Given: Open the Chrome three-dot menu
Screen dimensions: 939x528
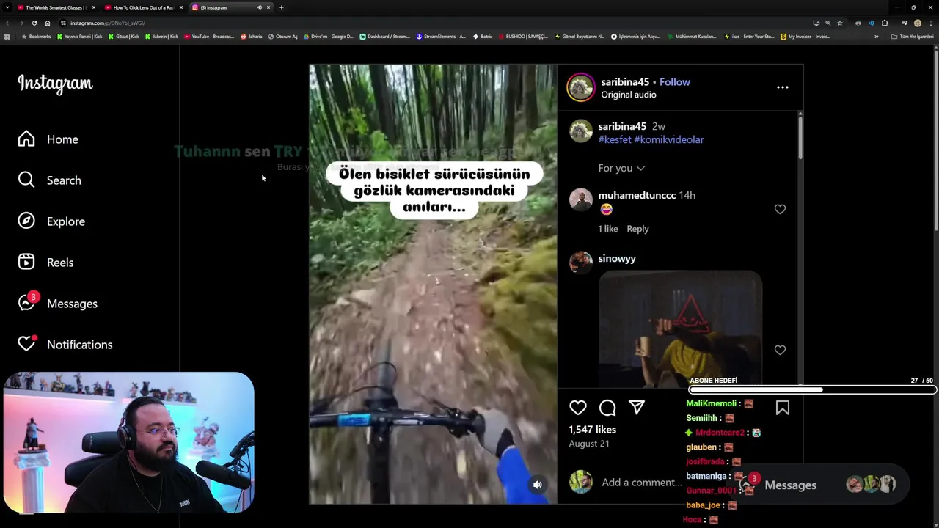Looking at the screenshot, I should pyautogui.click(x=930, y=23).
